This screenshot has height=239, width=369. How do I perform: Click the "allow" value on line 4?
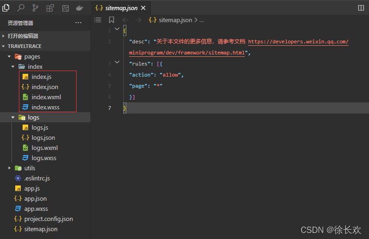170,75
